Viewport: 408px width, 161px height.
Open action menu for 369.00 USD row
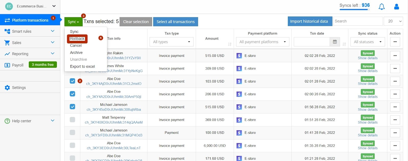coord(395,120)
